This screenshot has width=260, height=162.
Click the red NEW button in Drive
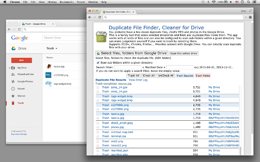22,60
